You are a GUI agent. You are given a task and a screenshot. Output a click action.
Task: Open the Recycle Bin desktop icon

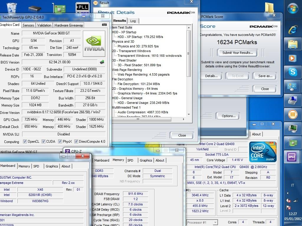pos(12,7)
